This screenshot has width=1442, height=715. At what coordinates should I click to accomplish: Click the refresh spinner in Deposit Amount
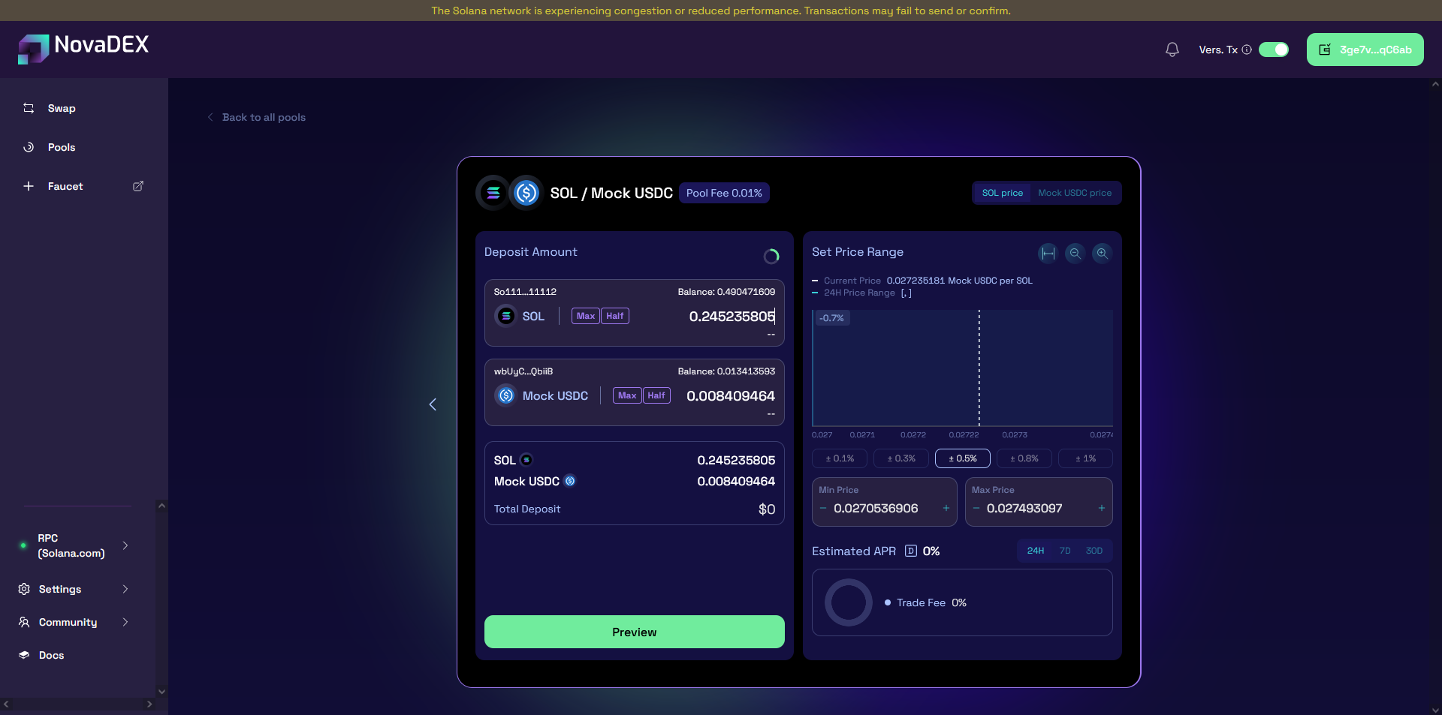point(771,257)
